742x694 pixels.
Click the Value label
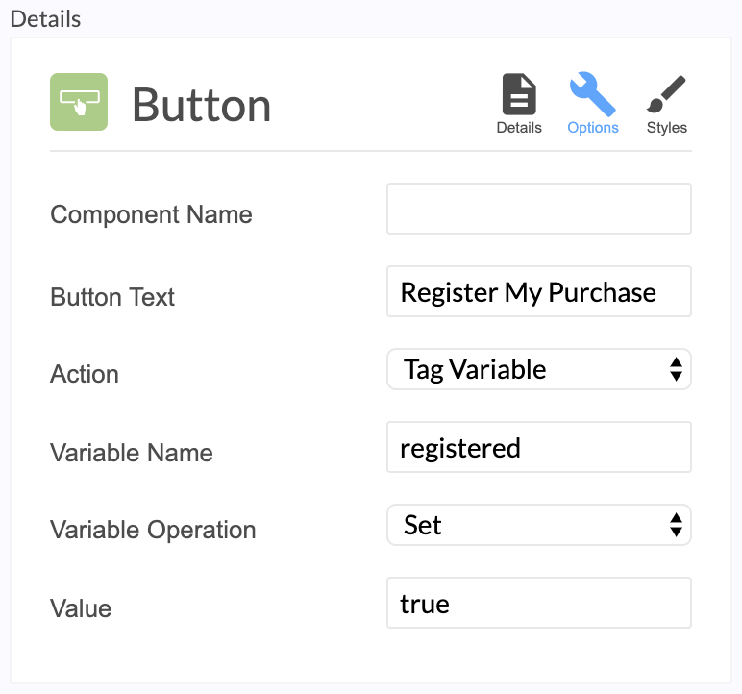point(81,608)
